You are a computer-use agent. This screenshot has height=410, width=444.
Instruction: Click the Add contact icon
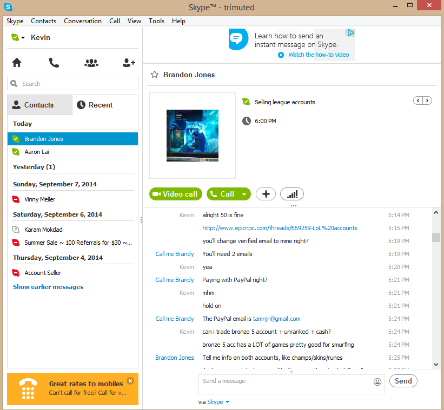coord(129,63)
